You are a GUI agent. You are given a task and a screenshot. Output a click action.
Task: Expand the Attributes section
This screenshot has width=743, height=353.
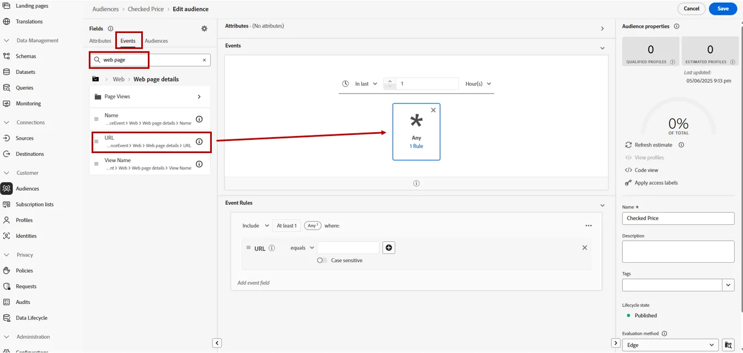[602, 29]
